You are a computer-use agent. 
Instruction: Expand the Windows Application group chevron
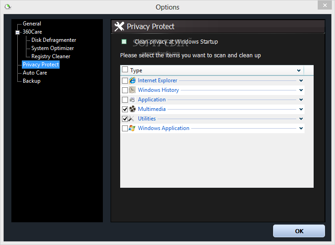[301, 128]
